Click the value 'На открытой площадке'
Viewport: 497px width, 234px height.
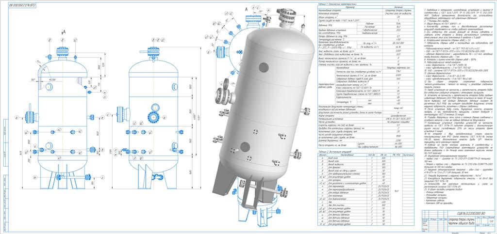pyautogui.click(x=398, y=122)
